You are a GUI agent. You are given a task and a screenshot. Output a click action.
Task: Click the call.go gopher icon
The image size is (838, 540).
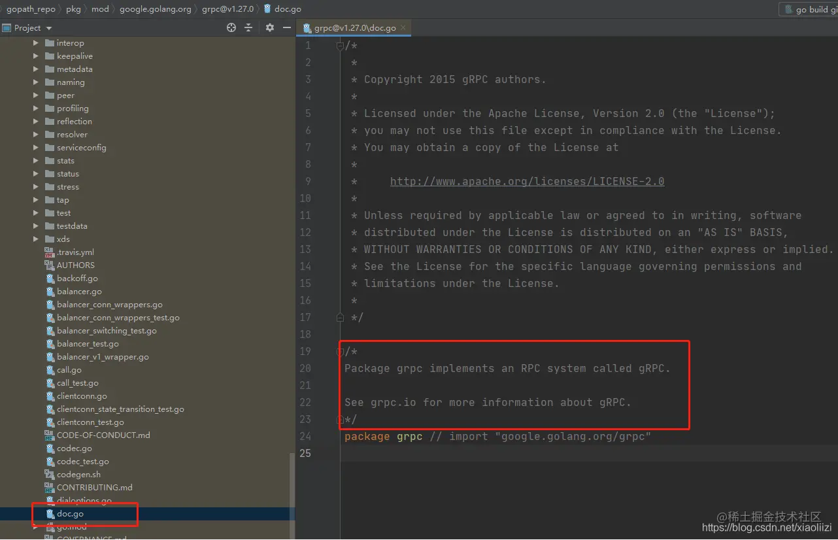(50, 370)
